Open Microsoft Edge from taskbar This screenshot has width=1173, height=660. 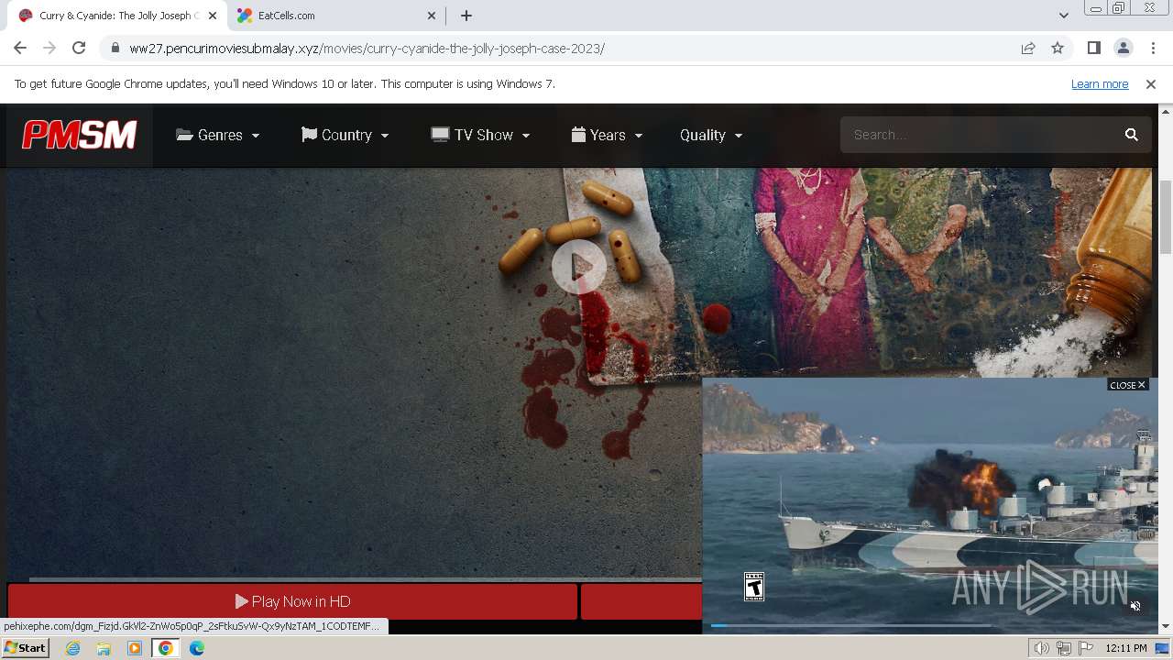click(197, 648)
